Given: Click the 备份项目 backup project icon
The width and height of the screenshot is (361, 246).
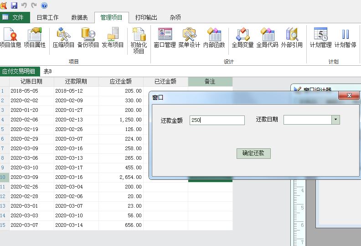Looking at the screenshot, I should 88,37.
